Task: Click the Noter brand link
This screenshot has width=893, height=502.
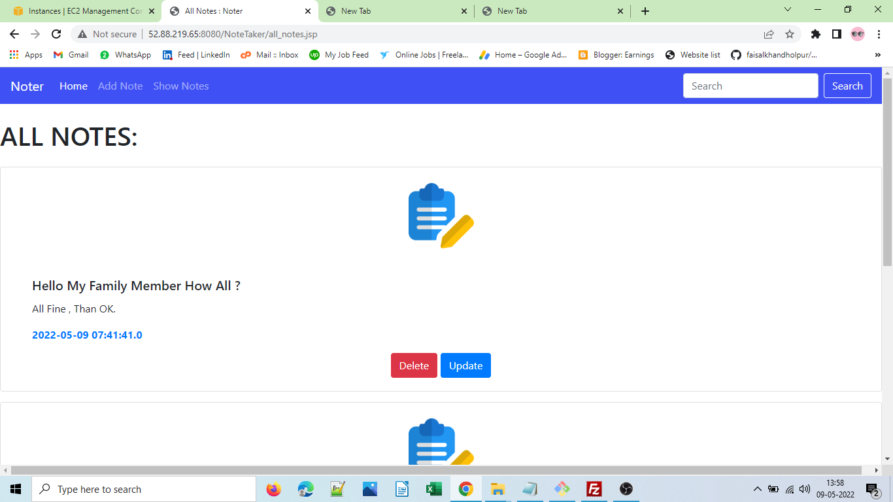Action: (x=27, y=86)
